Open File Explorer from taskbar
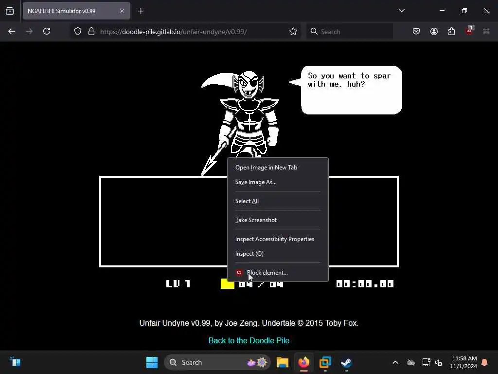 click(x=283, y=362)
